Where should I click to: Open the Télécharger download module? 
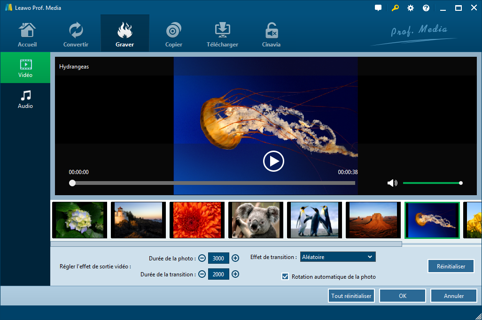222,34
